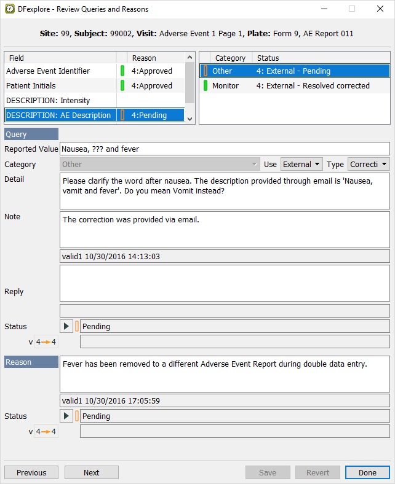Open the Type dropdown showing Correcti
Image resolution: width=395 pixels, height=484 pixels.
368,164
